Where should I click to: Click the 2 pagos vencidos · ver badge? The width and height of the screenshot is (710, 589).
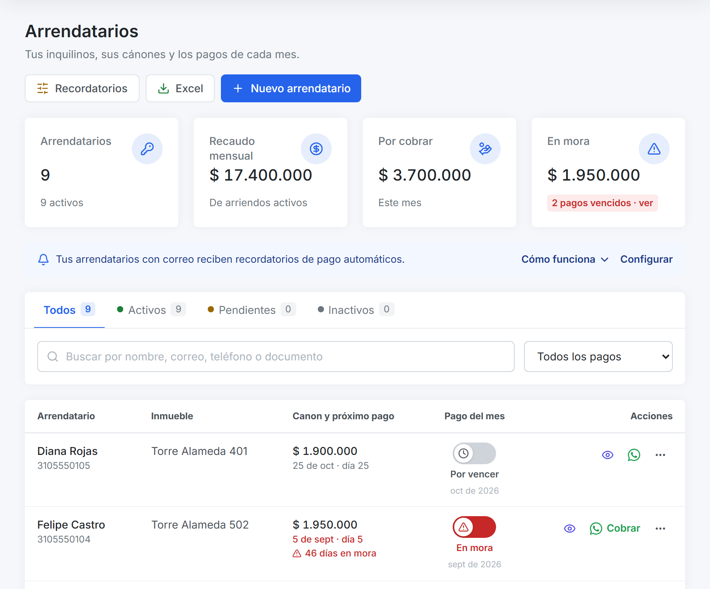click(603, 203)
